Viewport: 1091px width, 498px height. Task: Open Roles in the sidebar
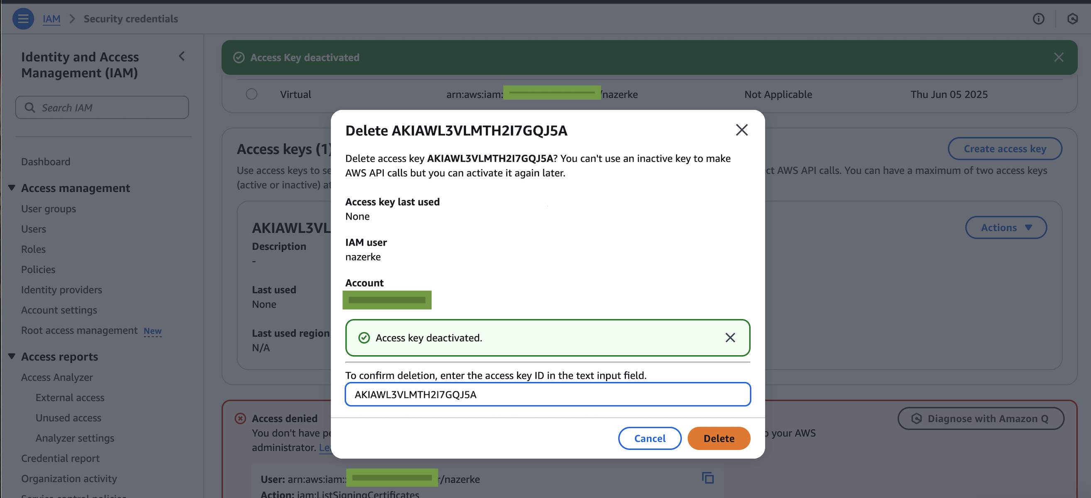34,249
